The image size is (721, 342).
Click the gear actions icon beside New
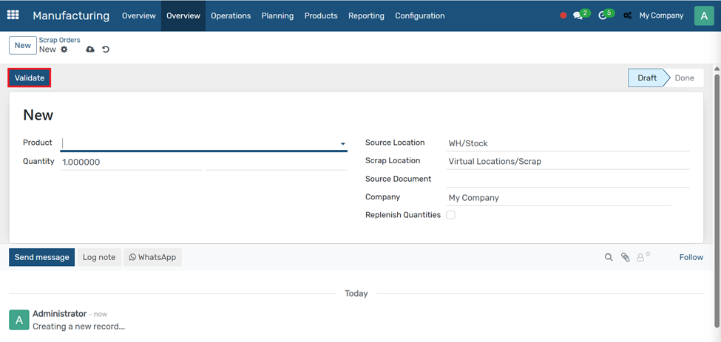64,49
